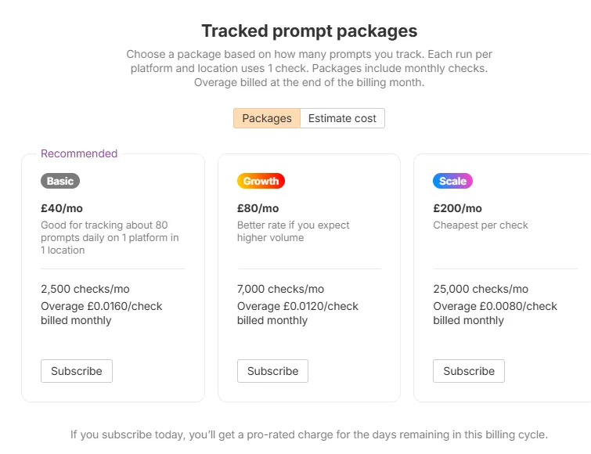Subscribe to the Growth package

coord(272,371)
